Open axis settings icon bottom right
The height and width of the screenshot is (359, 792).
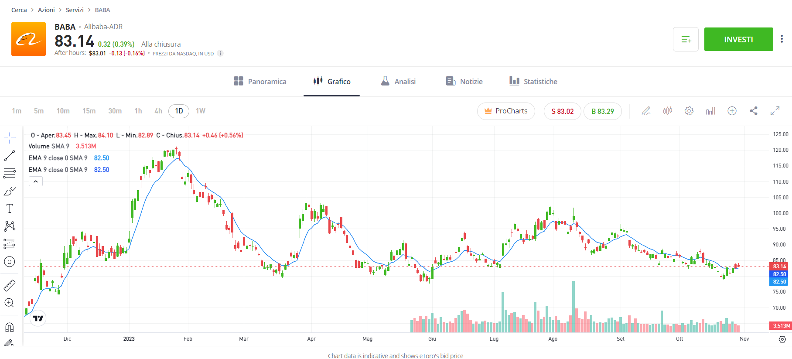tap(782, 339)
